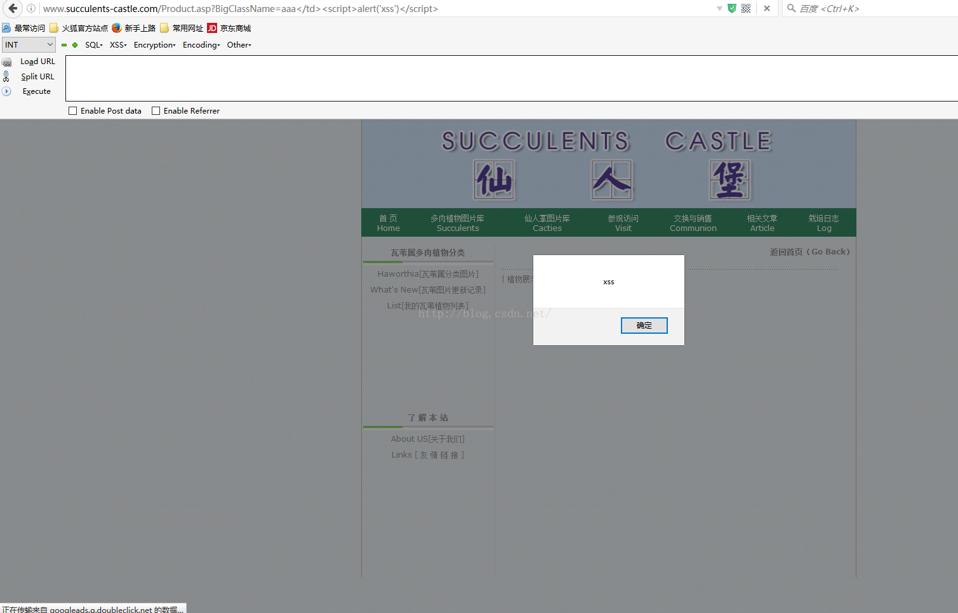Open the Communion nav tab
958x613 pixels.
click(x=693, y=223)
